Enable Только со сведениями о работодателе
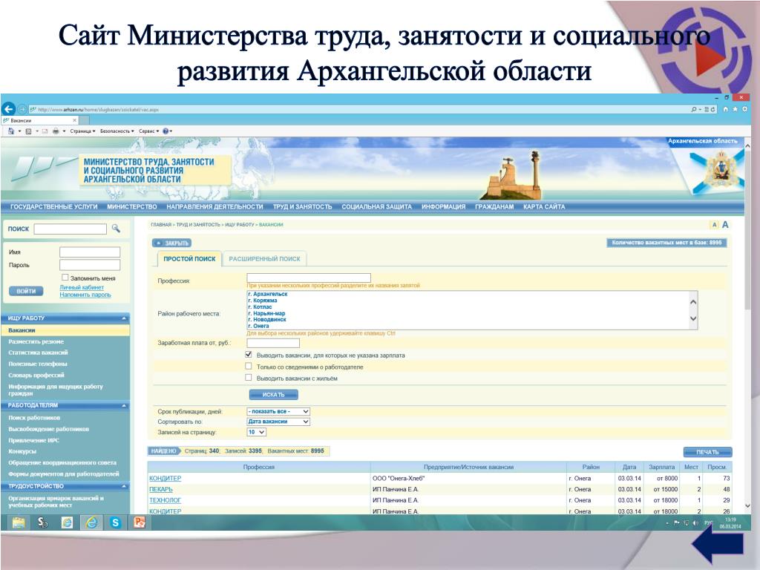This screenshot has width=760, height=570. tap(249, 367)
